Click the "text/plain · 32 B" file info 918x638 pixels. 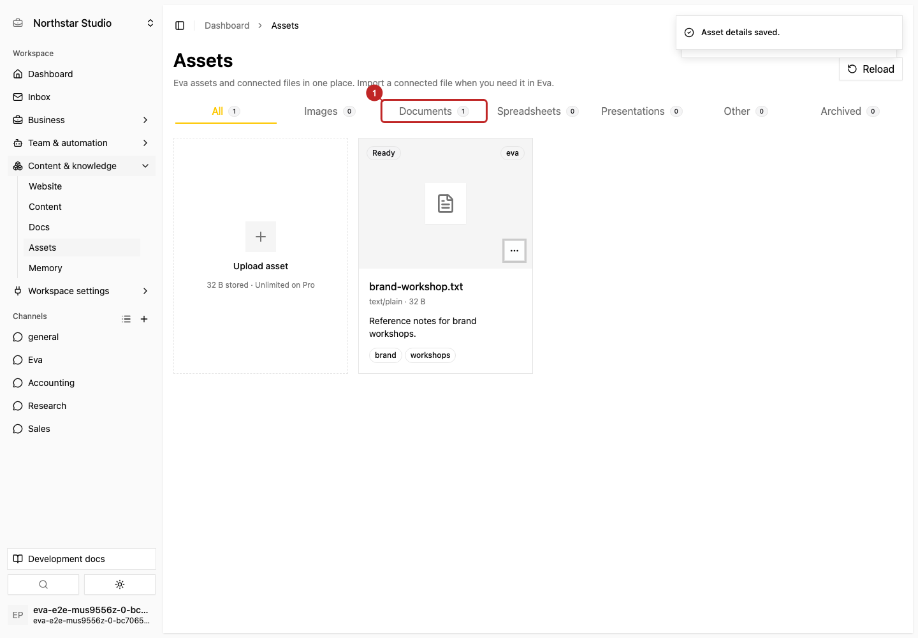point(397,302)
